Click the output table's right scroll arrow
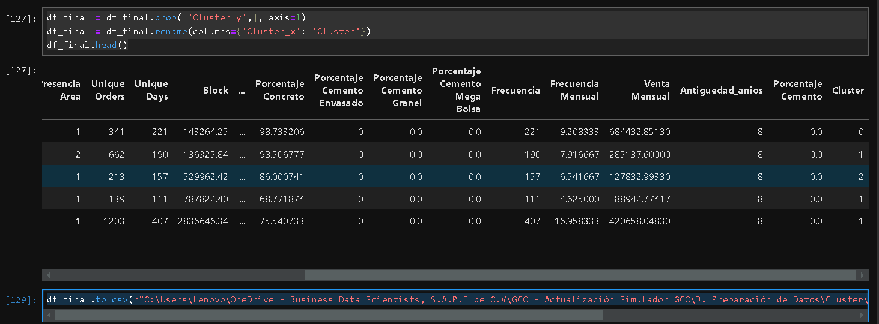This screenshot has height=324, width=879. pyautogui.click(x=863, y=275)
